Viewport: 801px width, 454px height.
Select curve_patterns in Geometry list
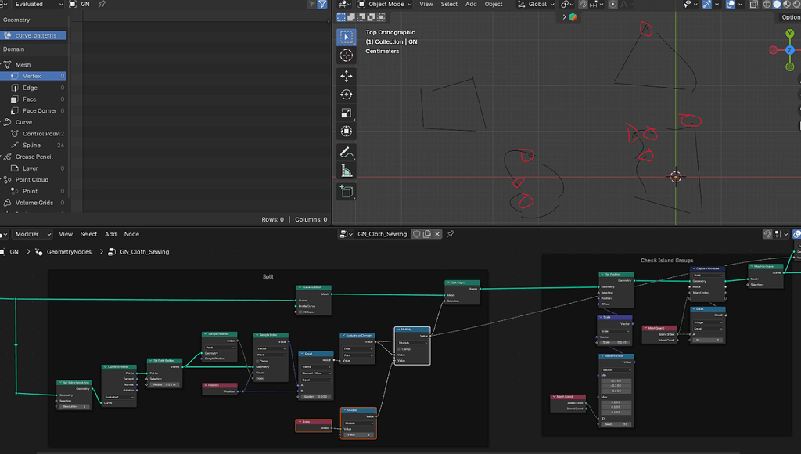click(33, 35)
